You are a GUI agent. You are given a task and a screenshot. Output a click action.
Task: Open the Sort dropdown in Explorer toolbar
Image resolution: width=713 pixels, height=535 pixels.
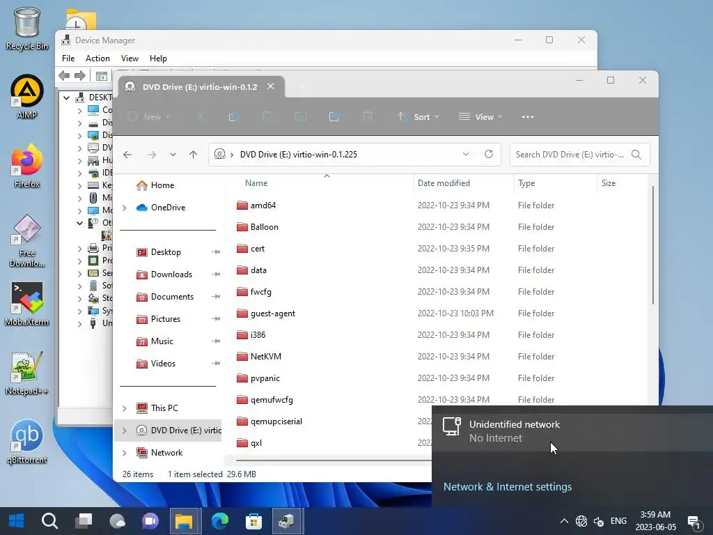pos(418,117)
